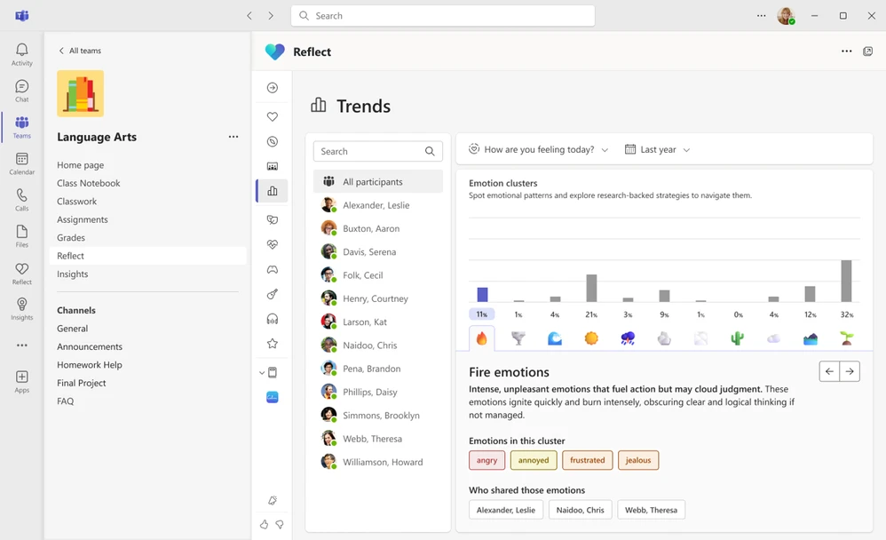Image resolution: width=886 pixels, height=540 pixels.
Task: Open the heart icon in Reflect sidebar
Action: point(272,115)
